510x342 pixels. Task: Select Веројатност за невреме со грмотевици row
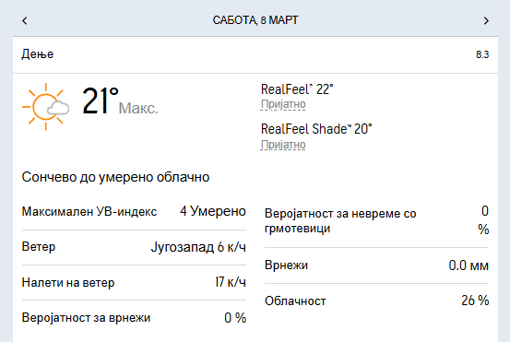pyautogui.click(x=376, y=220)
